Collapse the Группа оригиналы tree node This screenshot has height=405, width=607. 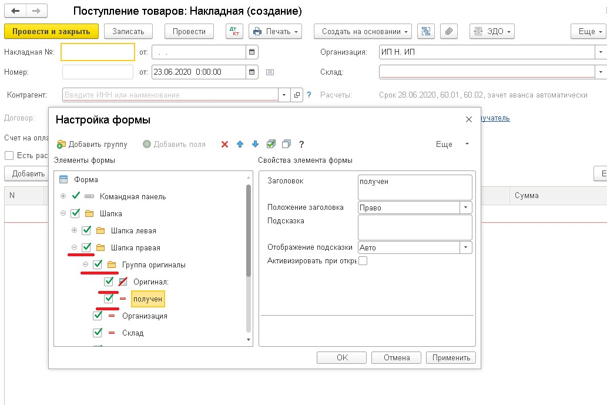pos(85,265)
